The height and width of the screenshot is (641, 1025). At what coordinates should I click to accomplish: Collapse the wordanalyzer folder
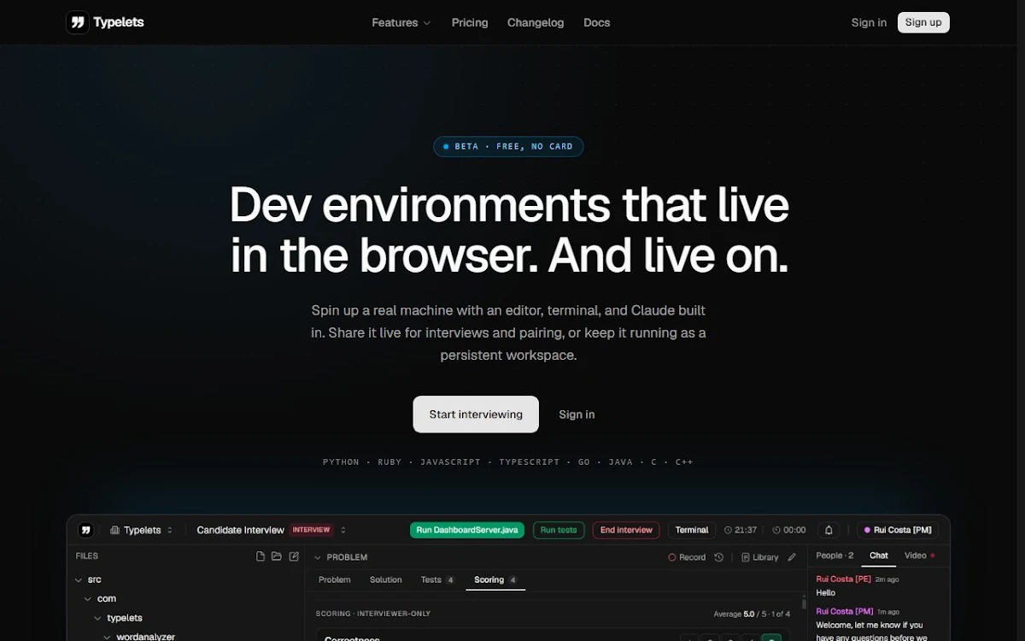pos(107,637)
